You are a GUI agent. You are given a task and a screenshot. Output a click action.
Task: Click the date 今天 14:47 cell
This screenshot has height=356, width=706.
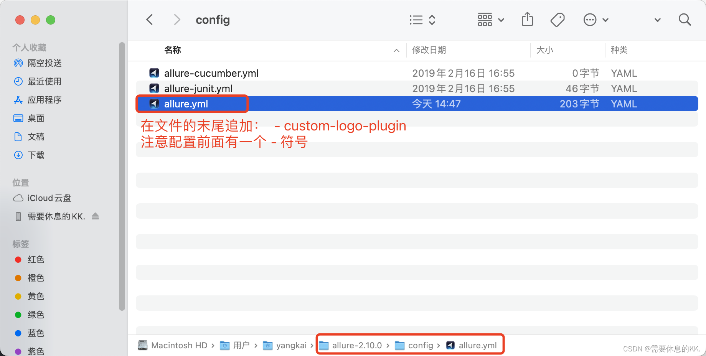(436, 104)
